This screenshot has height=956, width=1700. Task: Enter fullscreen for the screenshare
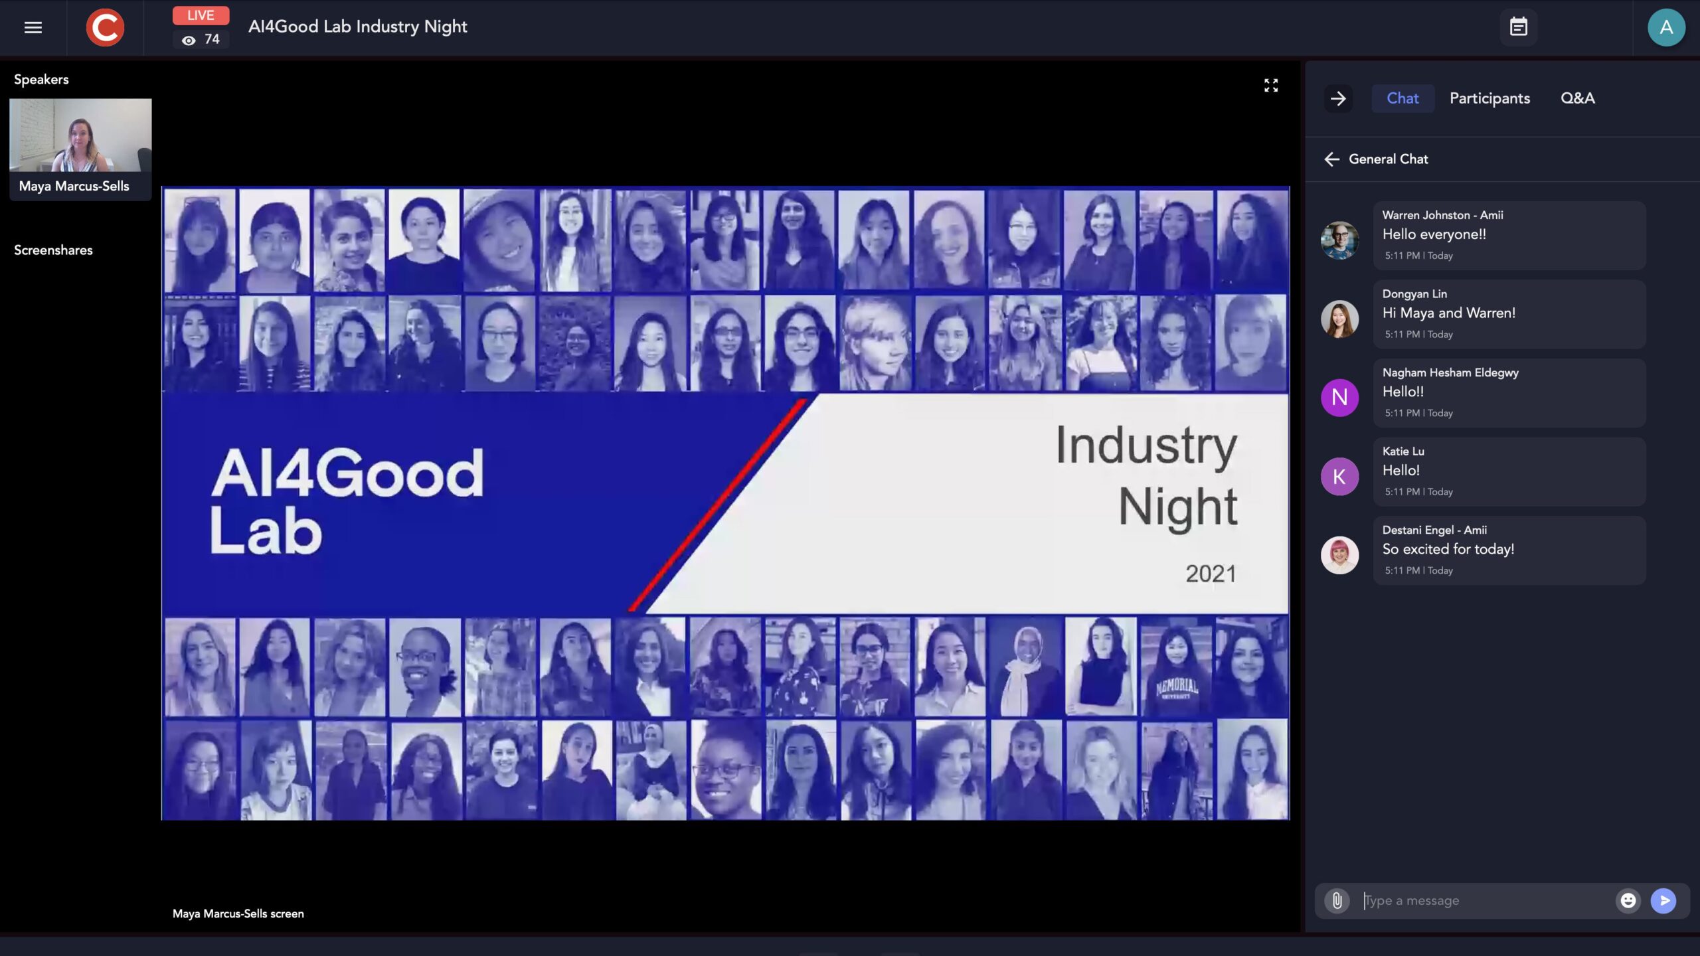(1270, 85)
